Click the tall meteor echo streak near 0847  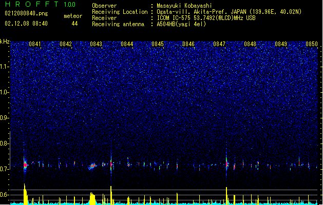(226, 163)
